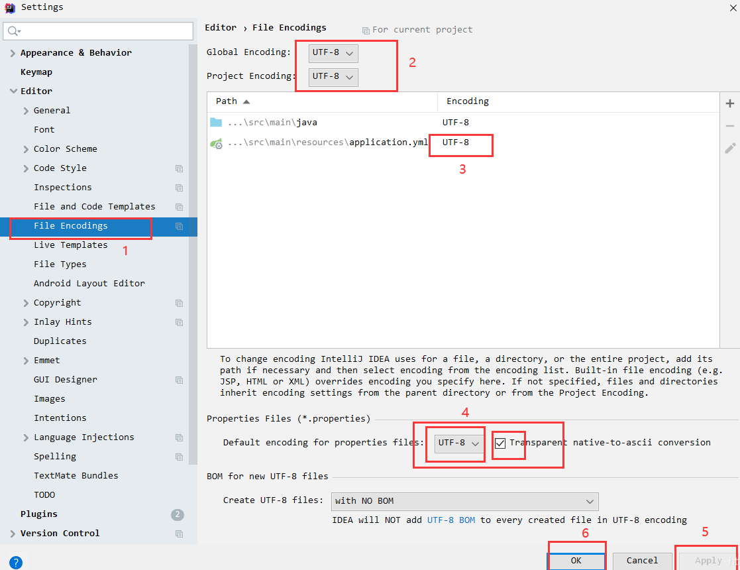This screenshot has height=570, width=740.
Task: Click the Editor breadcrumb at the top
Action: [x=220, y=27]
